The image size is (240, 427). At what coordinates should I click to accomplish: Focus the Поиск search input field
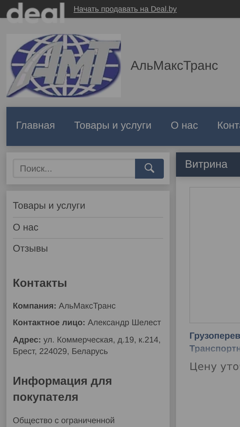tap(74, 169)
